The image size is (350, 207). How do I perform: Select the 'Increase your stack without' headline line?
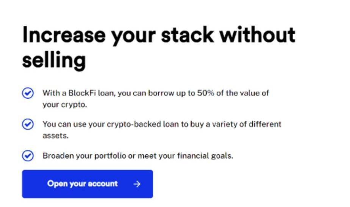coord(159,35)
